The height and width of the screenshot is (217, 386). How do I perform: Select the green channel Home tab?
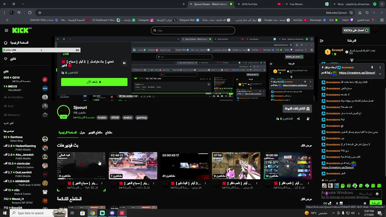pyautogui.click(x=68, y=133)
